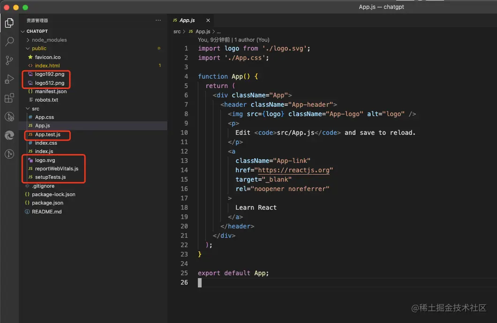The width and height of the screenshot is (497, 323).
Task: Click the './logo.svg' import string
Action: (x=284, y=48)
